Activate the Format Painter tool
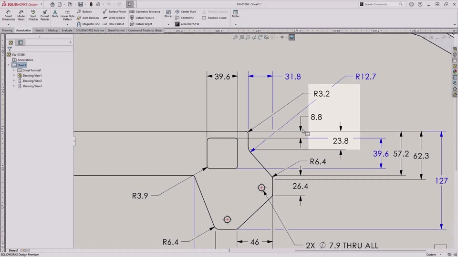Image resolution: width=458 pixels, height=257 pixels. (x=44, y=15)
